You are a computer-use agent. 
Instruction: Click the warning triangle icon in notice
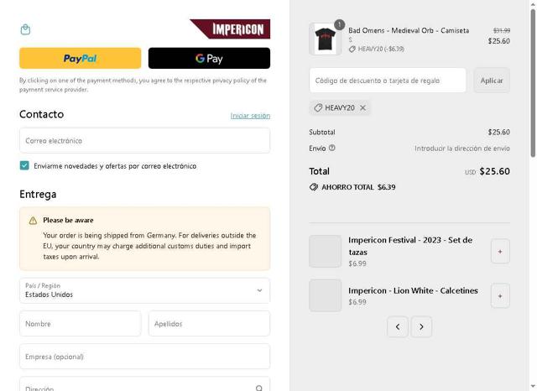pos(33,221)
